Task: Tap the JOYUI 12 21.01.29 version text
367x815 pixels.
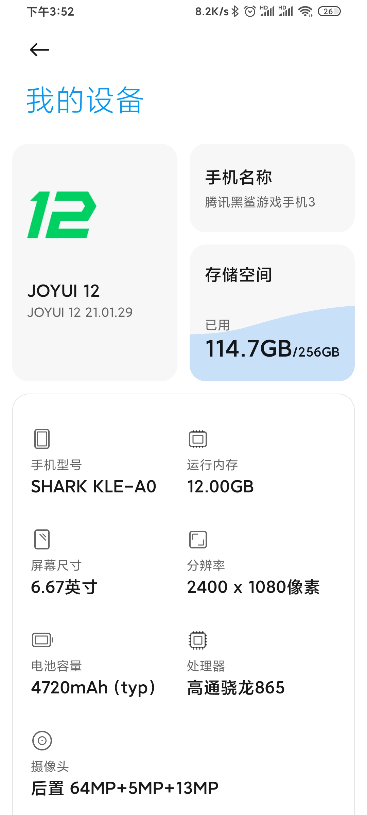Action: pos(80,312)
